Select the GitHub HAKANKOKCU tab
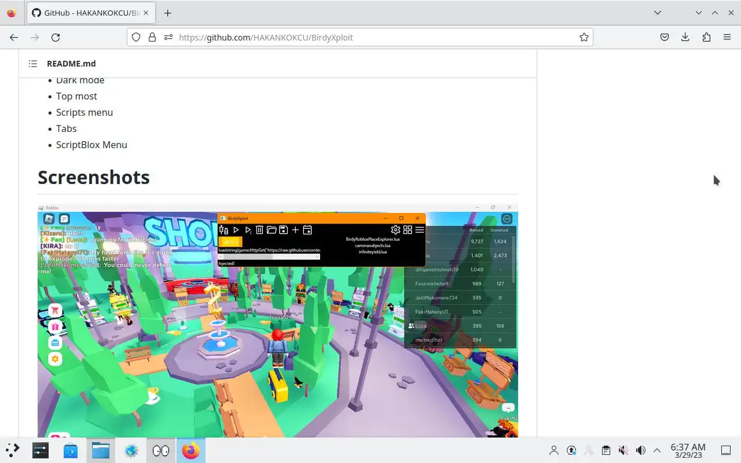Image resolution: width=741 pixels, height=463 pixels. click(91, 13)
